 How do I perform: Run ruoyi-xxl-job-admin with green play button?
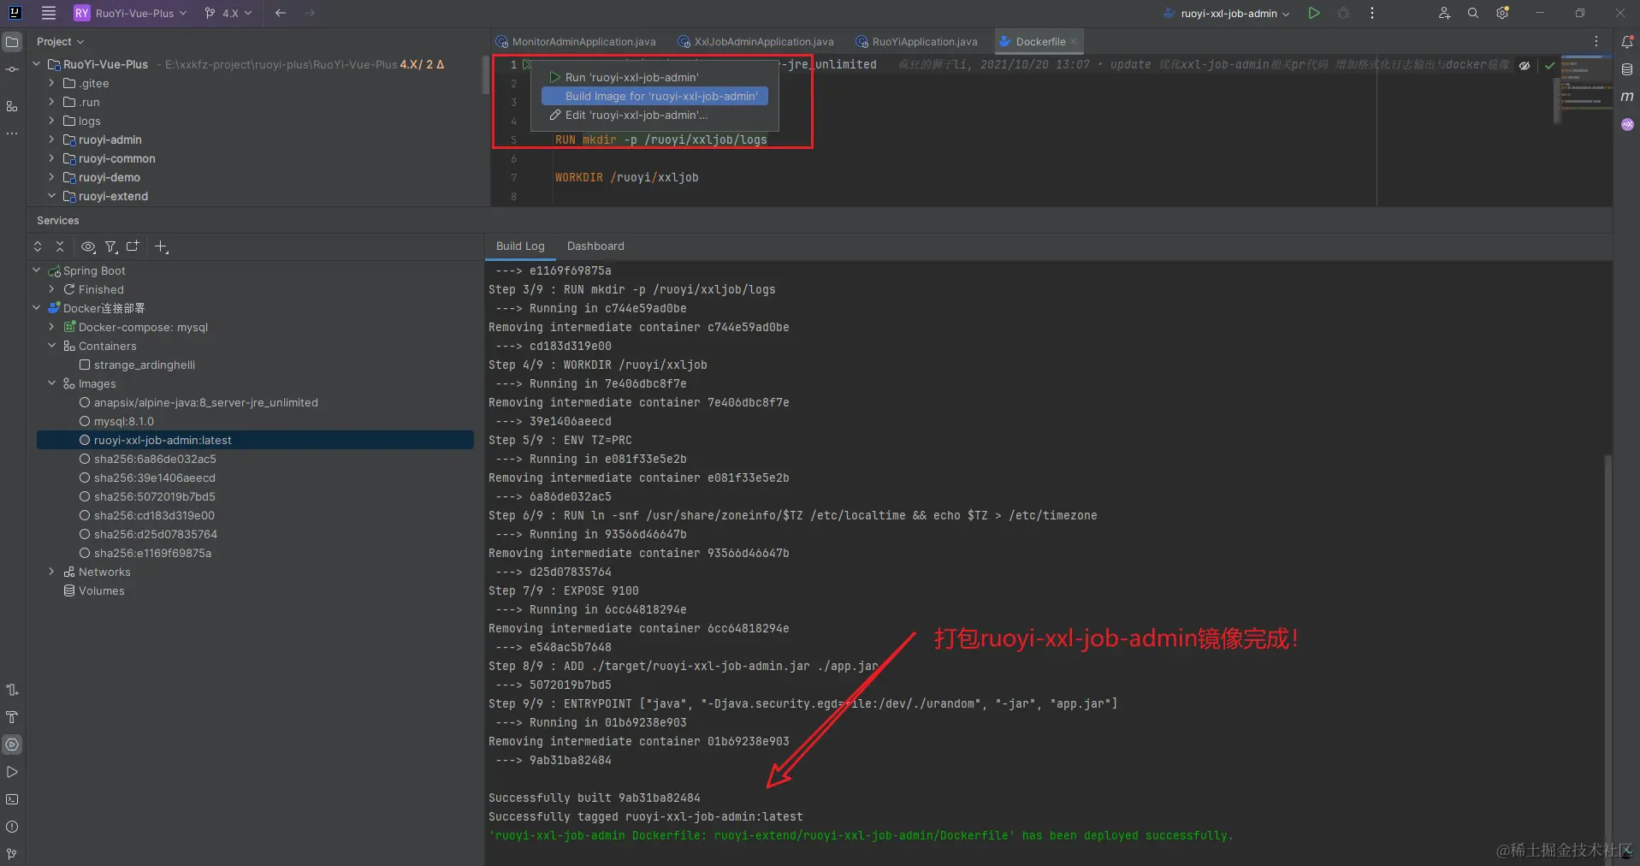pyautogui.click(x=1314, y=13)
